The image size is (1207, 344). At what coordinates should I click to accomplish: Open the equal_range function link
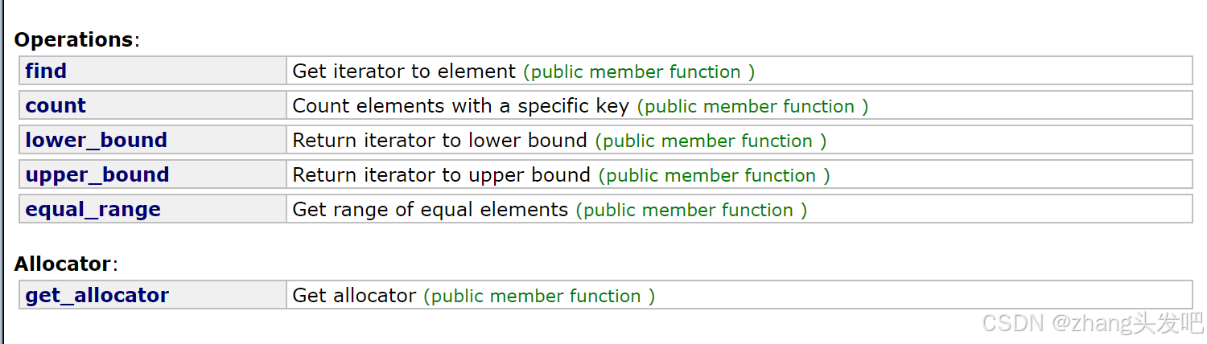[93, 209]
